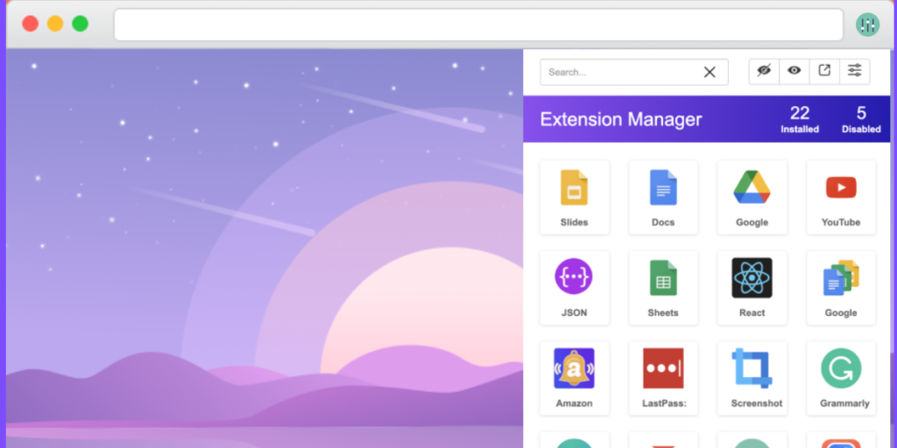Click the round green browser toolbar icon

click(x=867, y=24)
